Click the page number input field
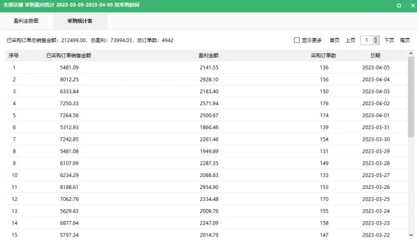The height and width of the screenshot is (243, 417). tap(367, 40)
